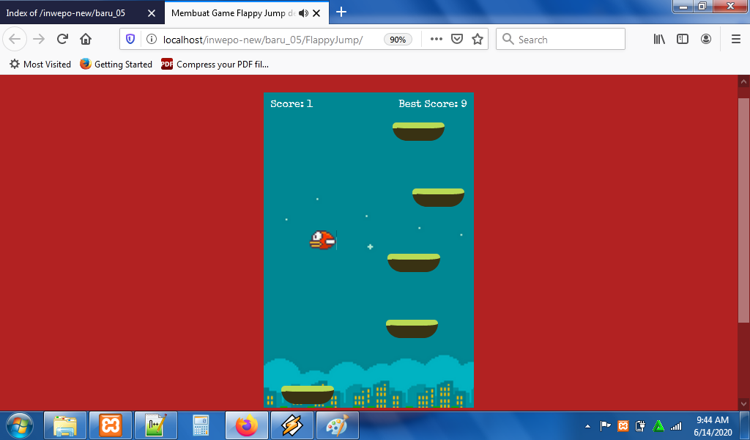Save the page to Pocket
Image resolution: width=750 pixels, height=440 pixels.
point(457,40)
